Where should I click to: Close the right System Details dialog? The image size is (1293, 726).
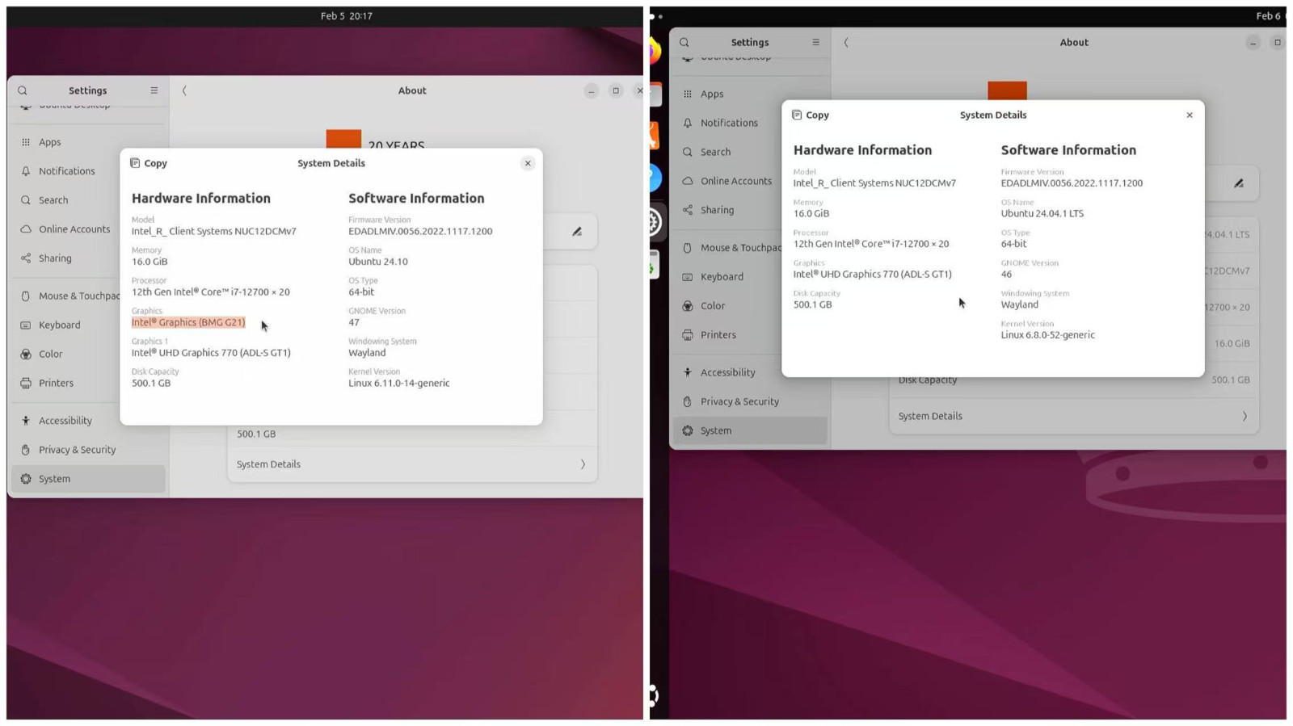pyautogui.click(x=1190, y=115)
